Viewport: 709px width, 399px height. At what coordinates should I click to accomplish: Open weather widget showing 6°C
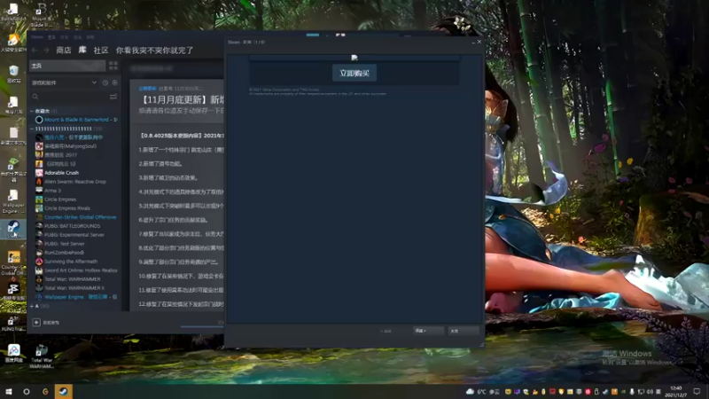pos(482,391)
